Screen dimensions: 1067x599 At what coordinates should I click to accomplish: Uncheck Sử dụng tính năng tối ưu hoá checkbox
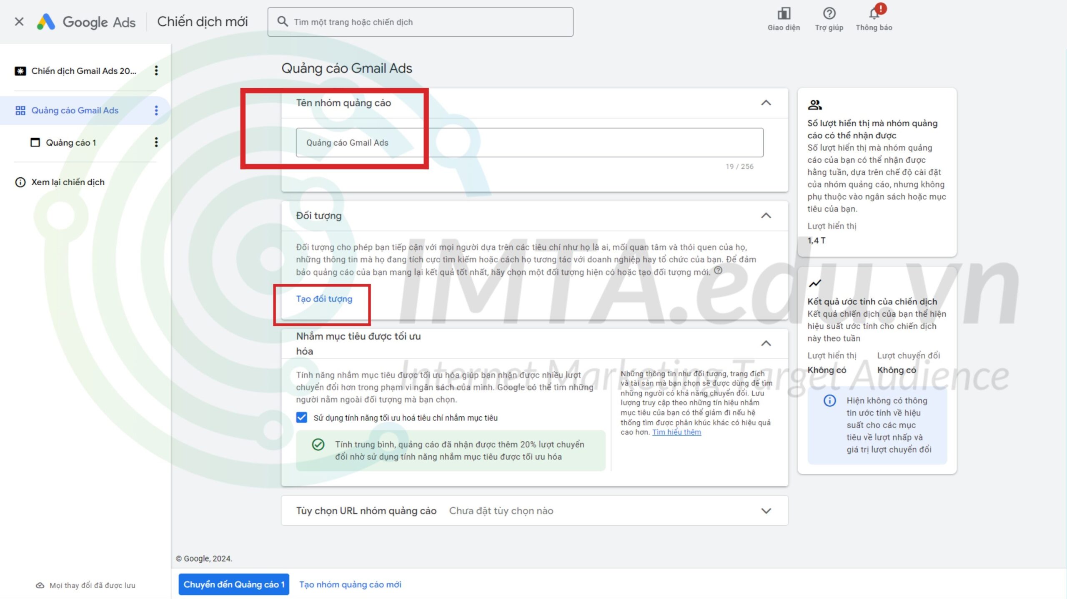pyautogui.click(x=302, y=418)
